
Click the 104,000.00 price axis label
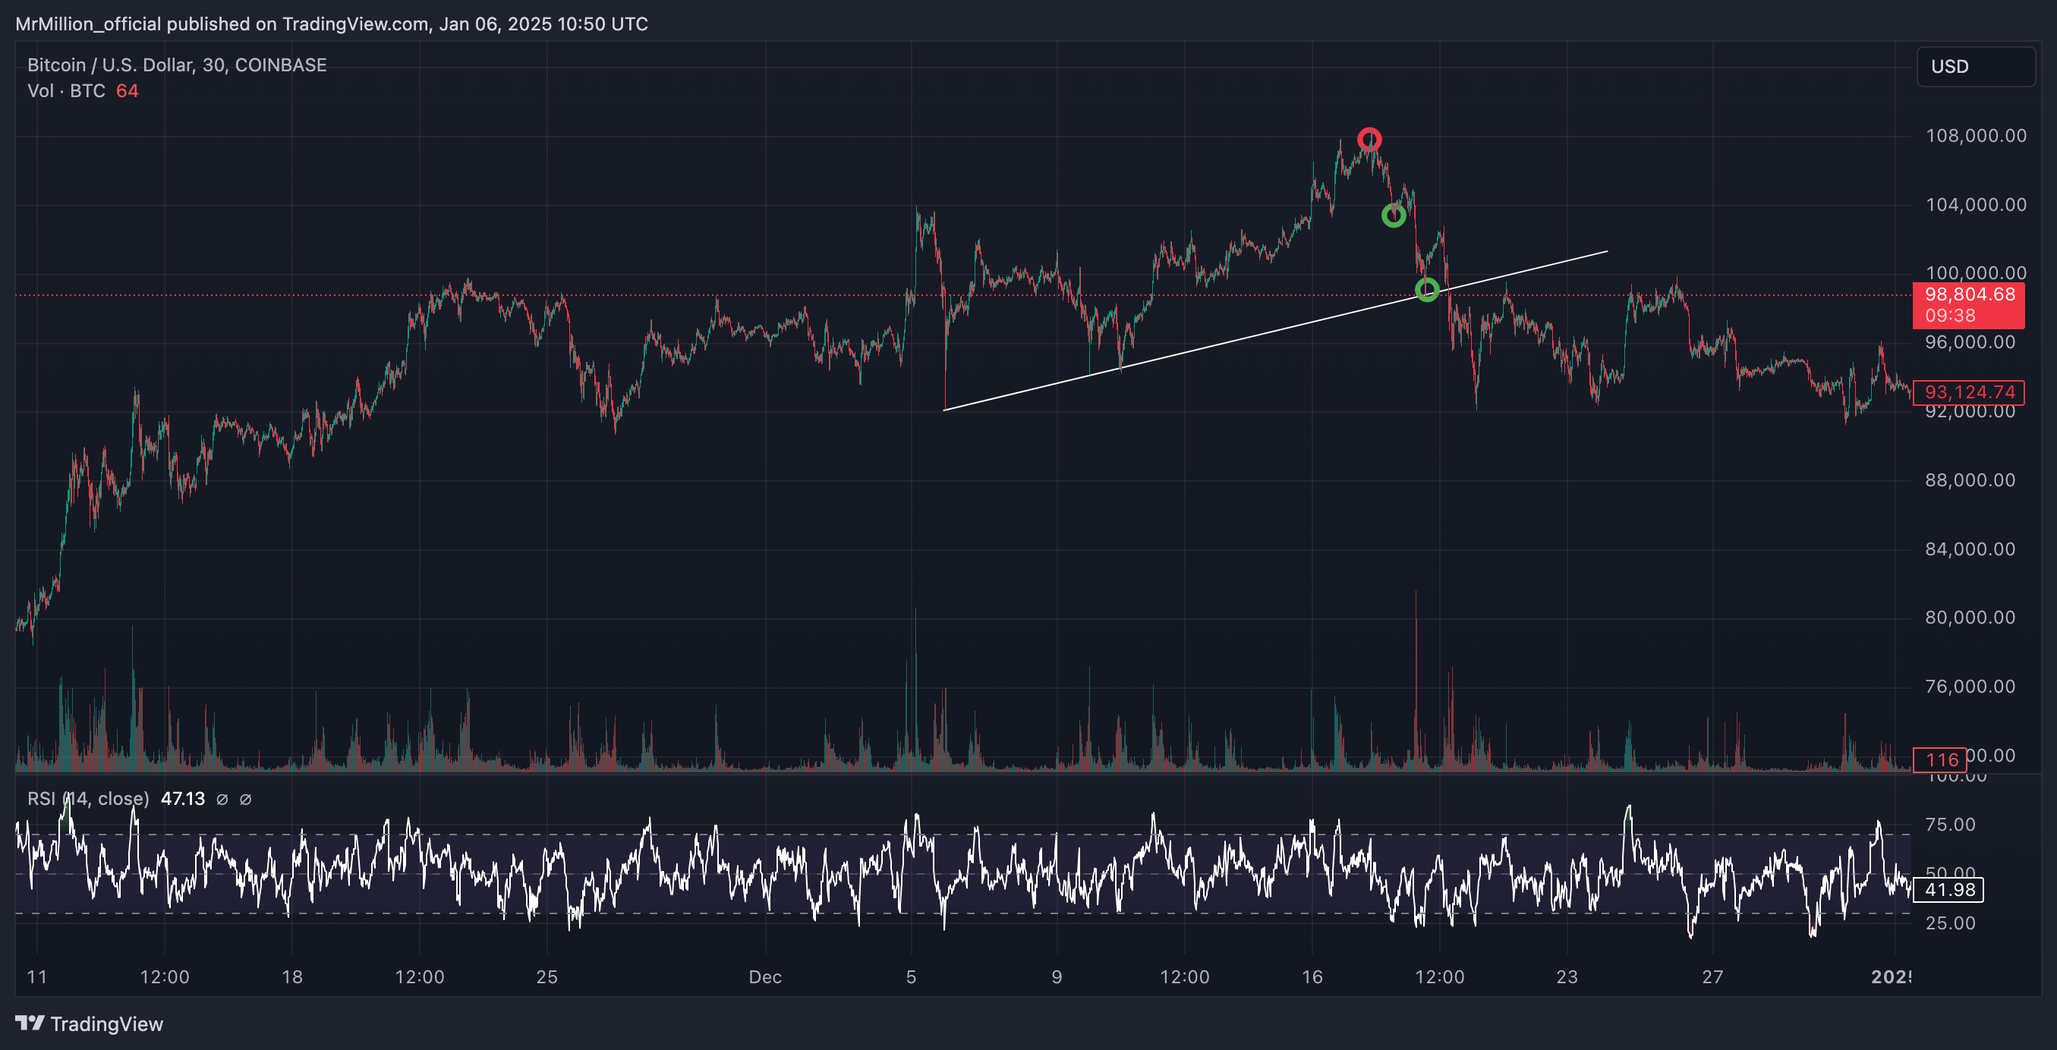click(1976, 205)
